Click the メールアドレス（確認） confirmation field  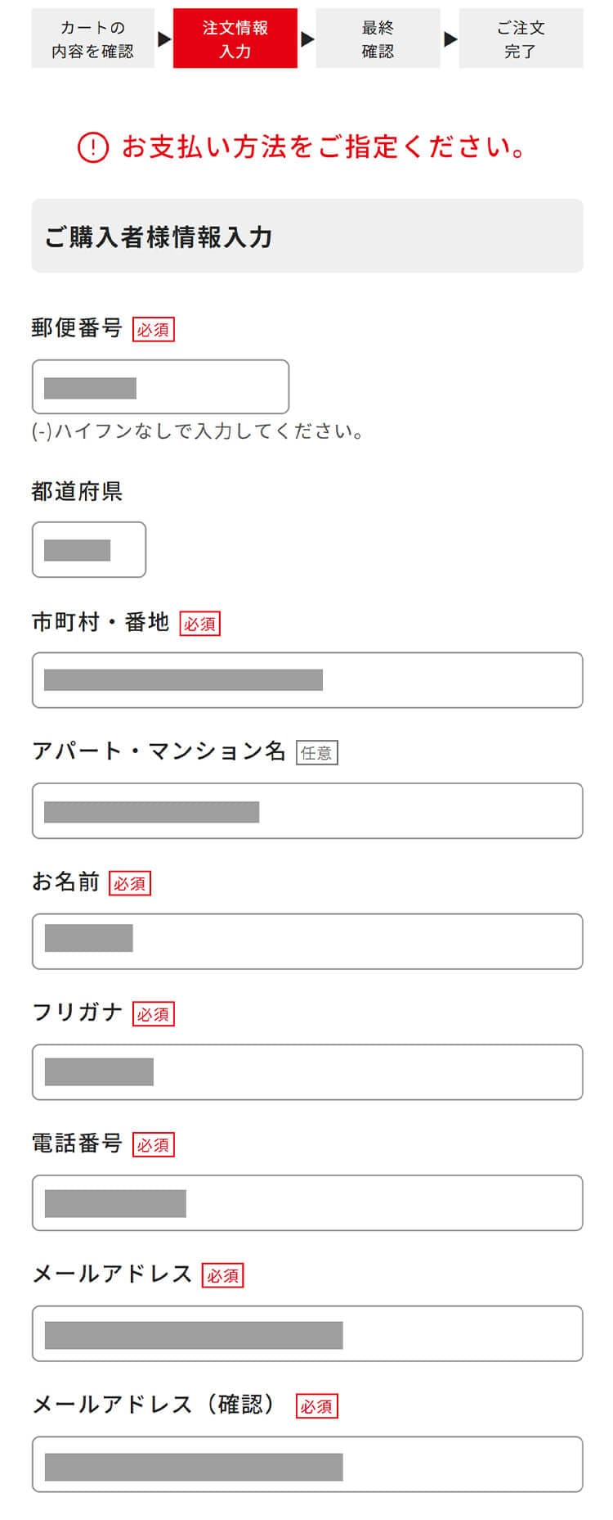point(307,1464)
